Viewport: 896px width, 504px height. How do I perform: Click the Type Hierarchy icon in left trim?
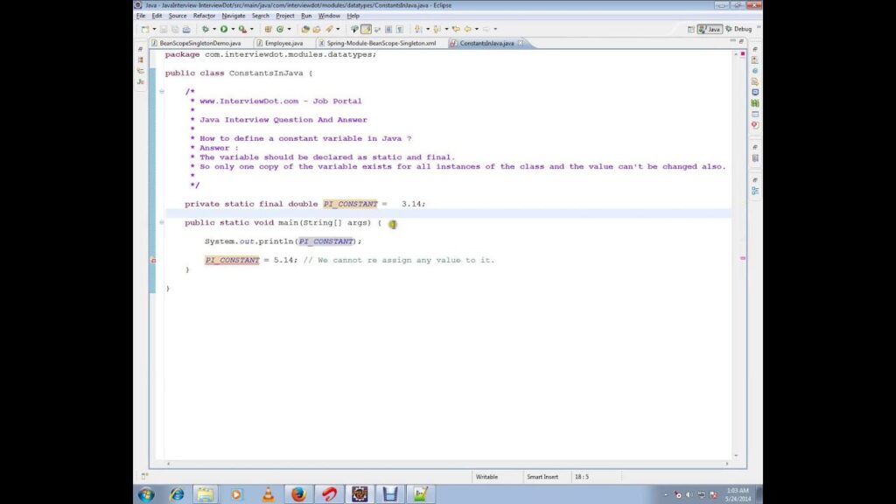[x=141, y=71]
